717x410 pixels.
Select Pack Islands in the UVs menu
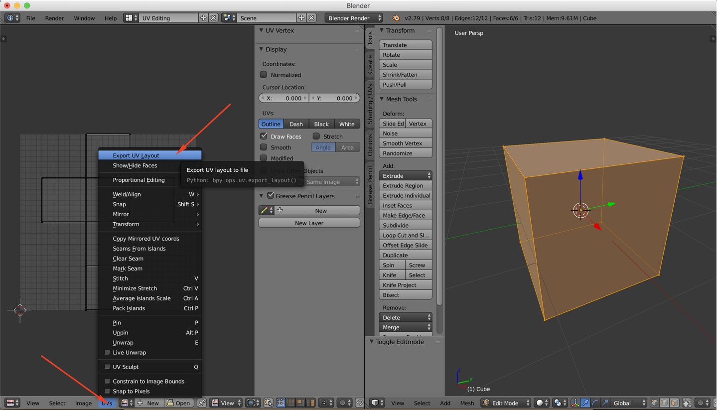150,308
